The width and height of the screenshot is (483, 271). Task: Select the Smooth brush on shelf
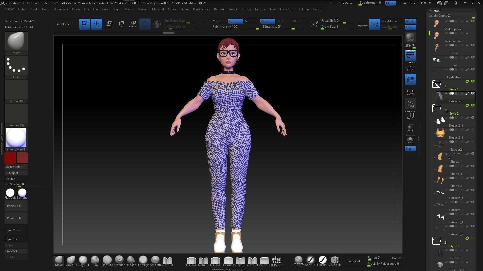tap(155, 261)
